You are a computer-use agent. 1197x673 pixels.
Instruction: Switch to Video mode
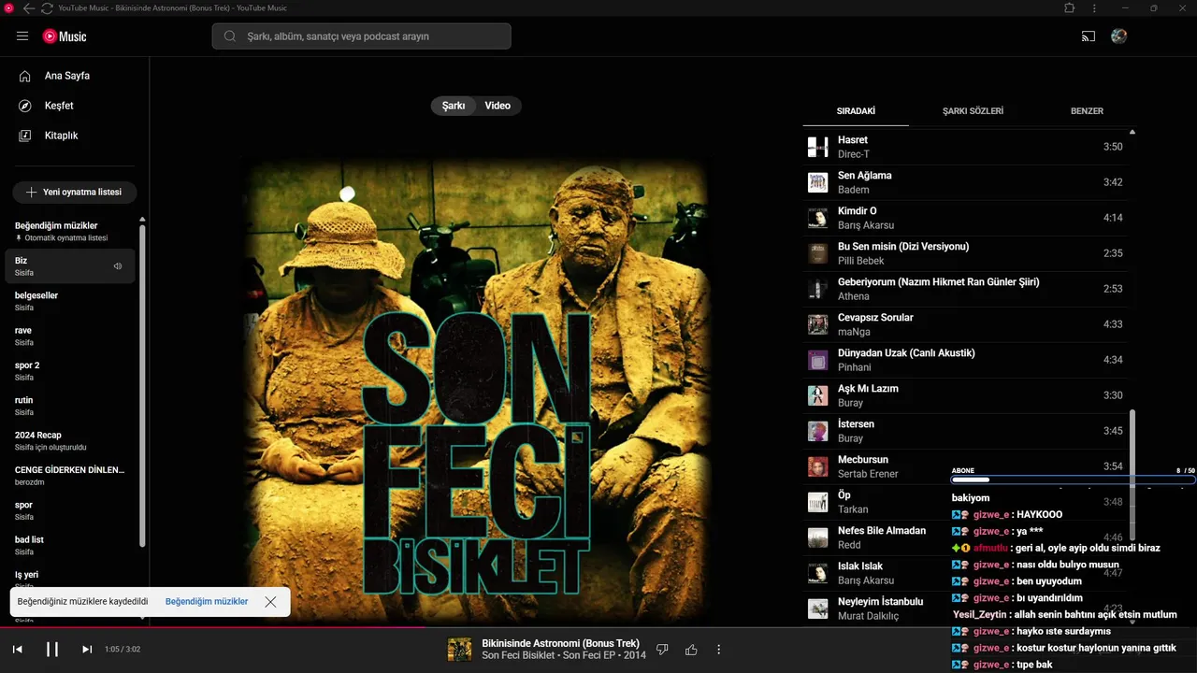[x=498, y=106]
